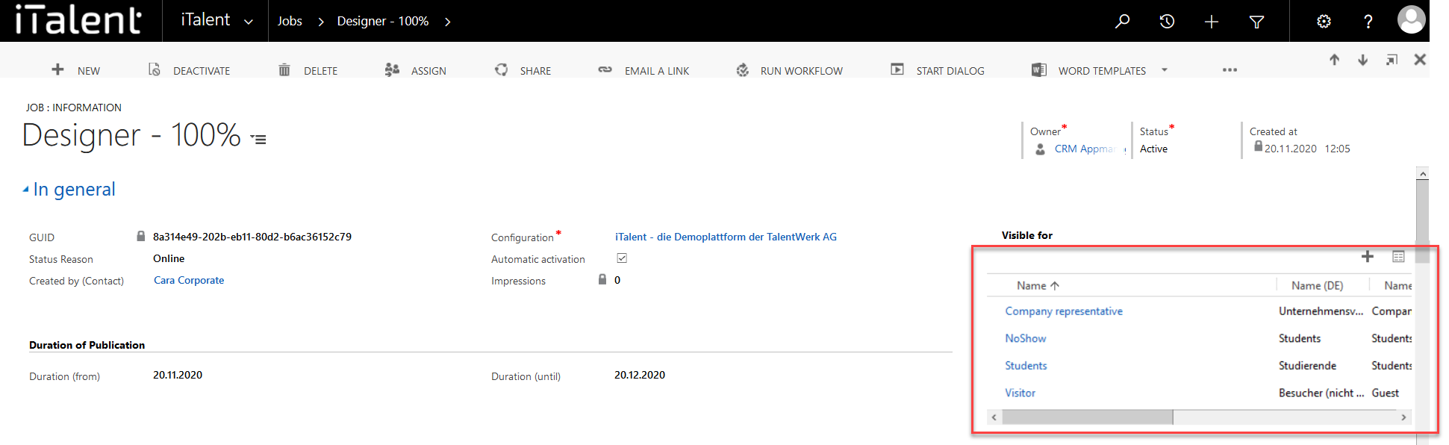Screen dimensions: 1449x445
Task: Sort by Name (DE) column header
Action: (1317, 285)
